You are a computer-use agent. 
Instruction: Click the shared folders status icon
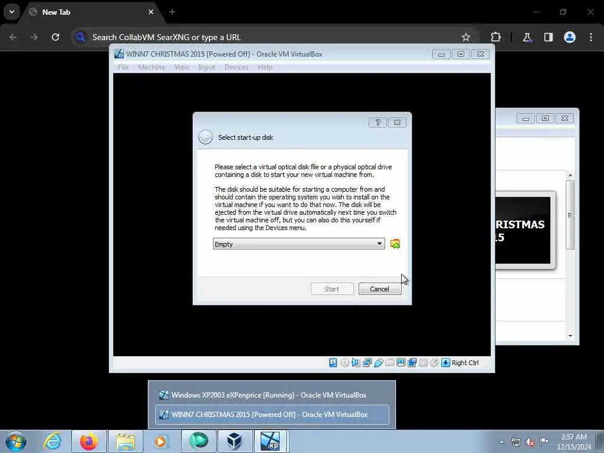(389, 363)
